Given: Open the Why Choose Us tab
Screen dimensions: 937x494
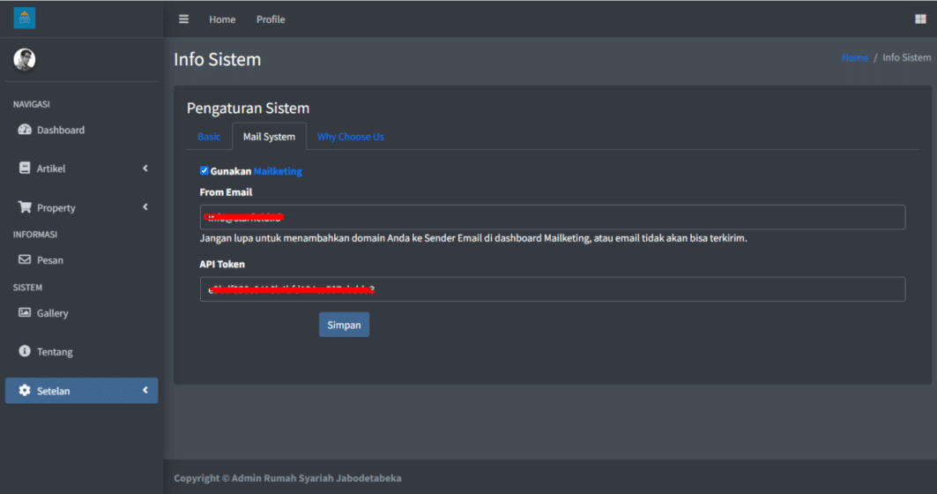Looking at the screenshot, I should 350,137.
